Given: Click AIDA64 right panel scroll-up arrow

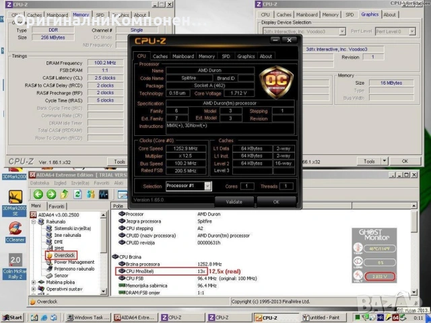Looking at the screenshot, I should point(414,205).
